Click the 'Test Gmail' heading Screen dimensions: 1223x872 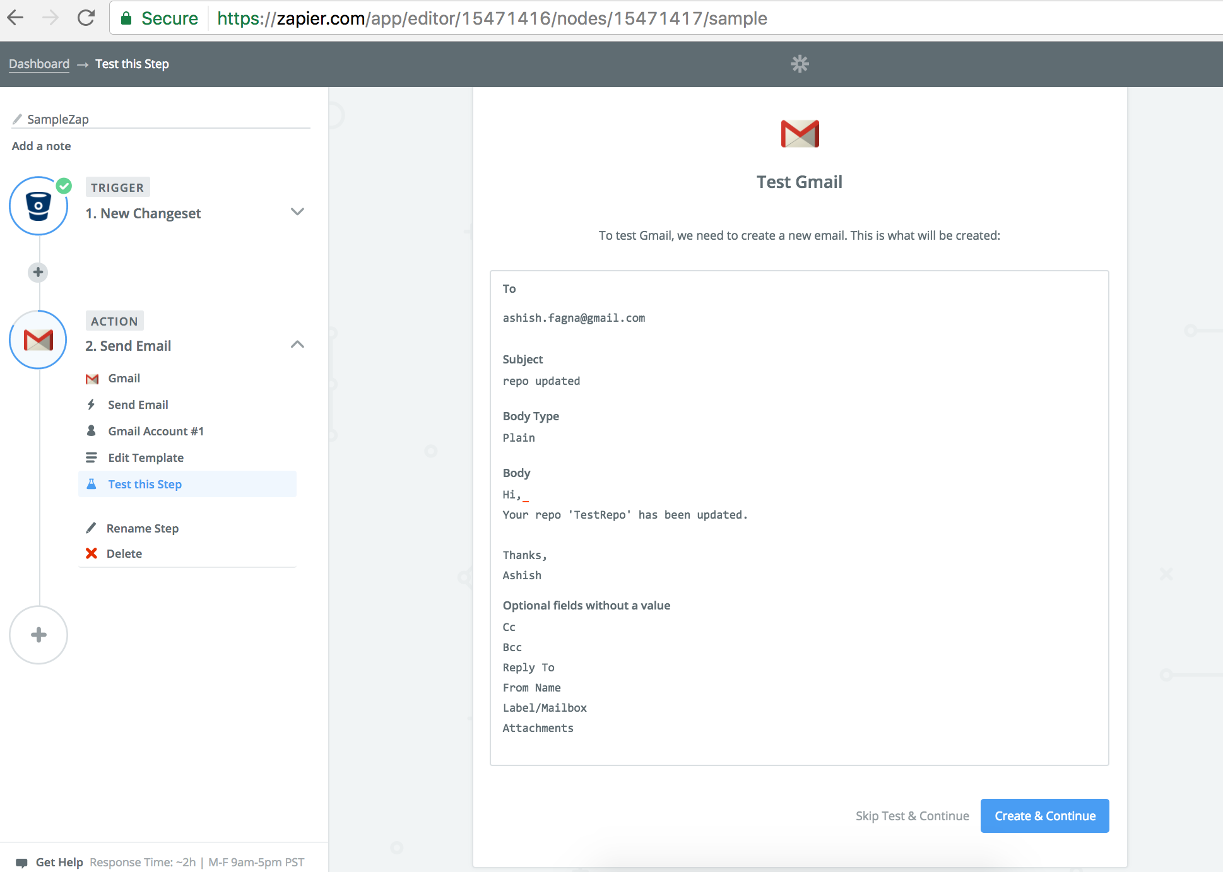click(x=800, y=182)
